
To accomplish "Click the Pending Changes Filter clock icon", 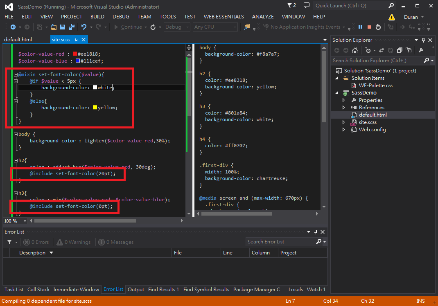I will tap(368, 50).
